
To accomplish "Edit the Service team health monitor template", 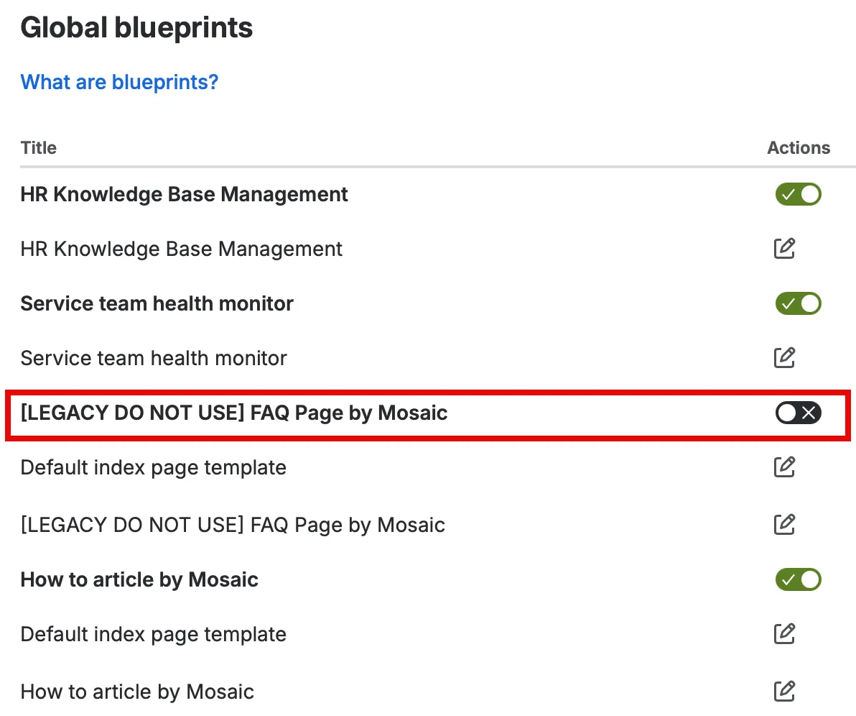I will (x=784, y=358).
